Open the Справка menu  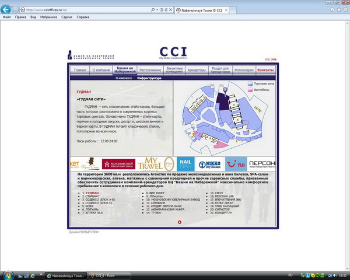click(83, 17)
